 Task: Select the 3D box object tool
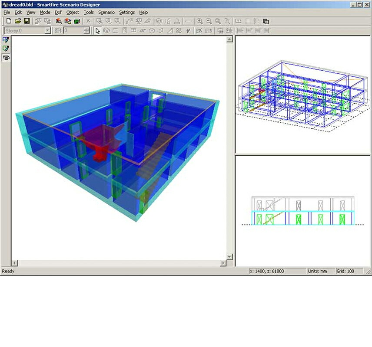[152, 31]
